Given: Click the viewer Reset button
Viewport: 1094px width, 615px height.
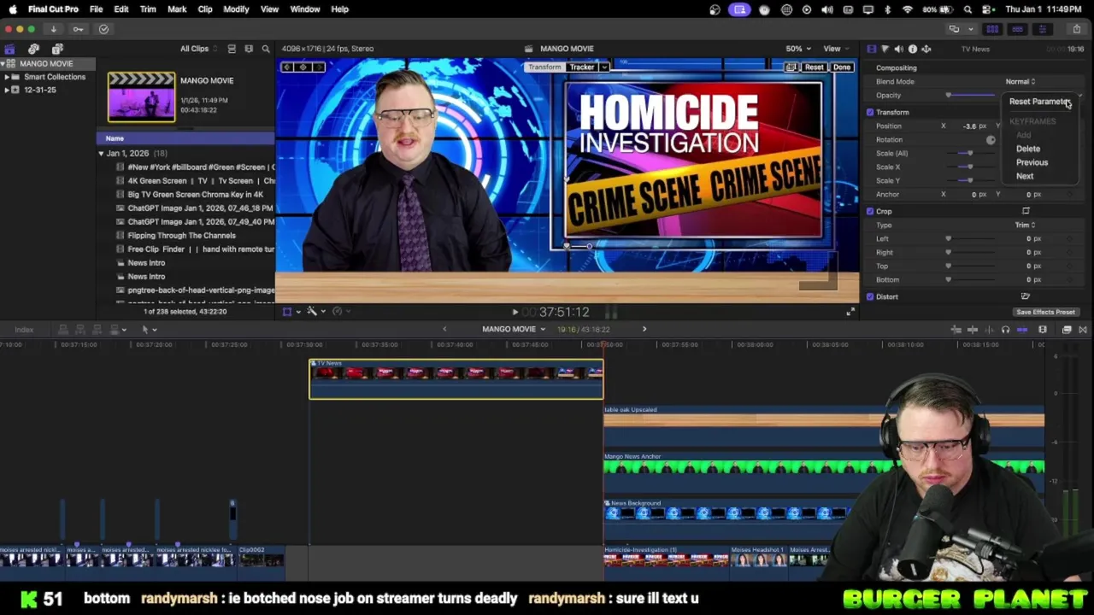Looking at the screenshot, I should pos(814,67).
